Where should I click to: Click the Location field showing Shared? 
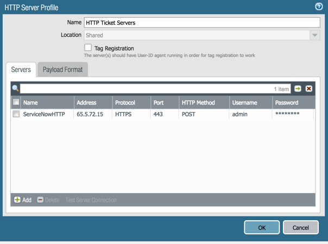(197, 35)
